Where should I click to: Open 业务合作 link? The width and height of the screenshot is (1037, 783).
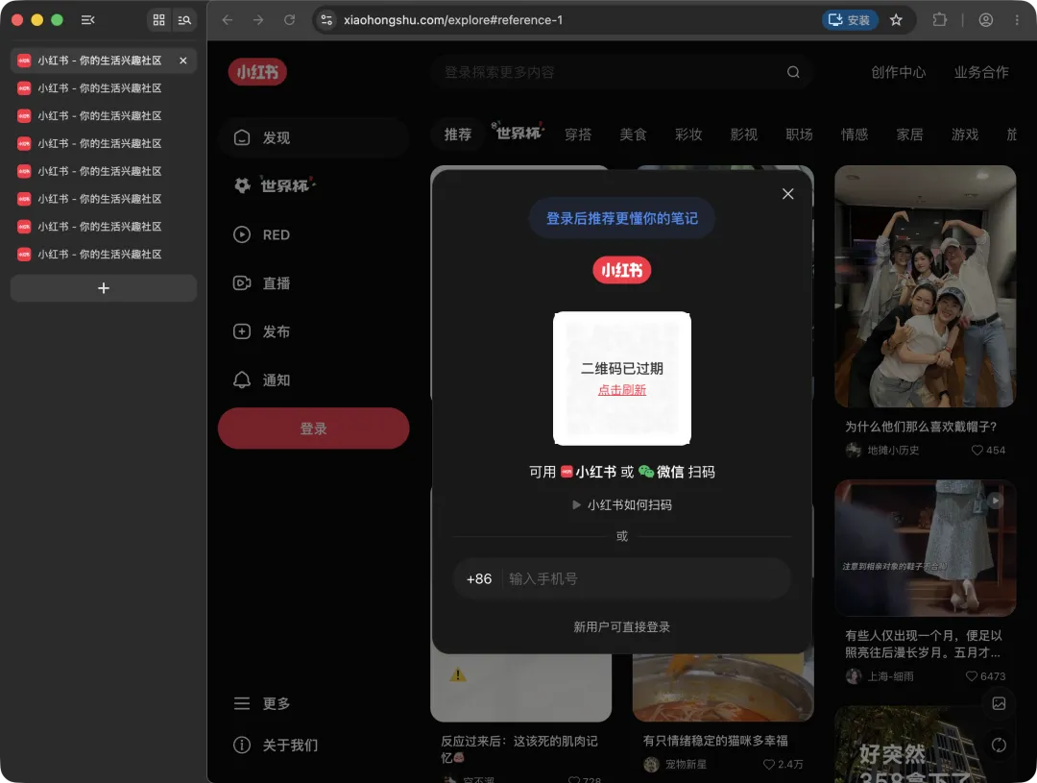coord(981,72)
